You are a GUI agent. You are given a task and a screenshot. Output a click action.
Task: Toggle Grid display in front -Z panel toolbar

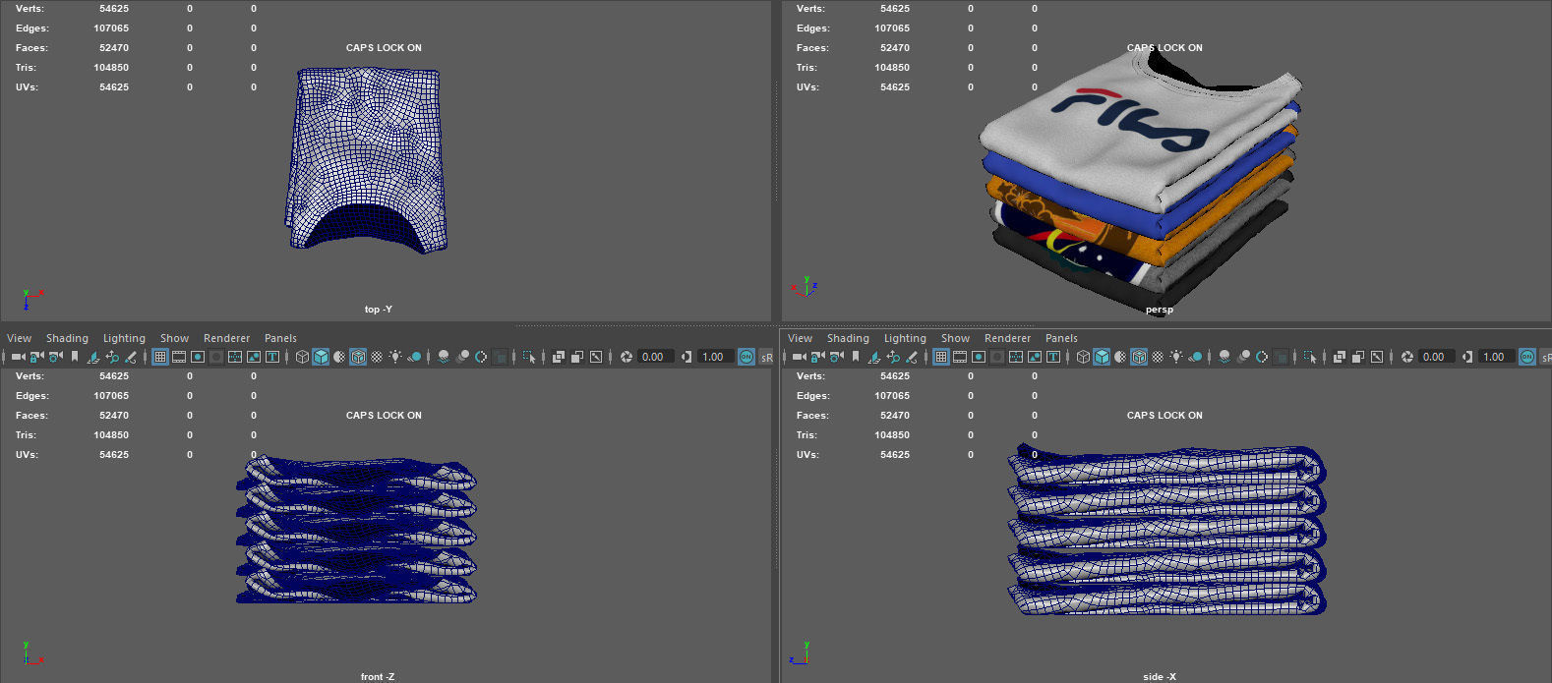coord(160,357)
